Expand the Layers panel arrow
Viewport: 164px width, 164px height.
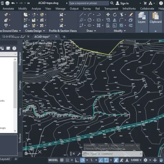pos(142,31)
